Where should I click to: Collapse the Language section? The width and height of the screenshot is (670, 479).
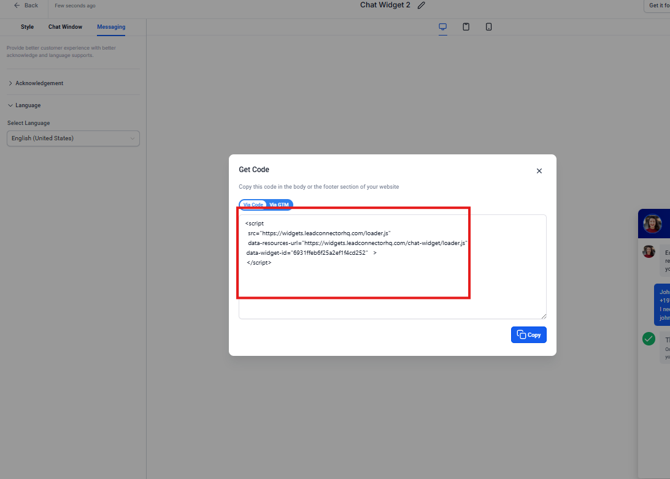pos(28,105)
